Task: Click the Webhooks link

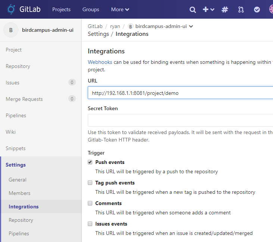Action: pos(100,62)
